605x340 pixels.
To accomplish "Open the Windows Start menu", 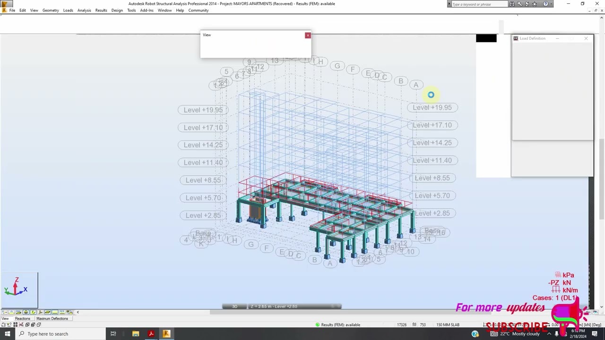I will point(8,334).
